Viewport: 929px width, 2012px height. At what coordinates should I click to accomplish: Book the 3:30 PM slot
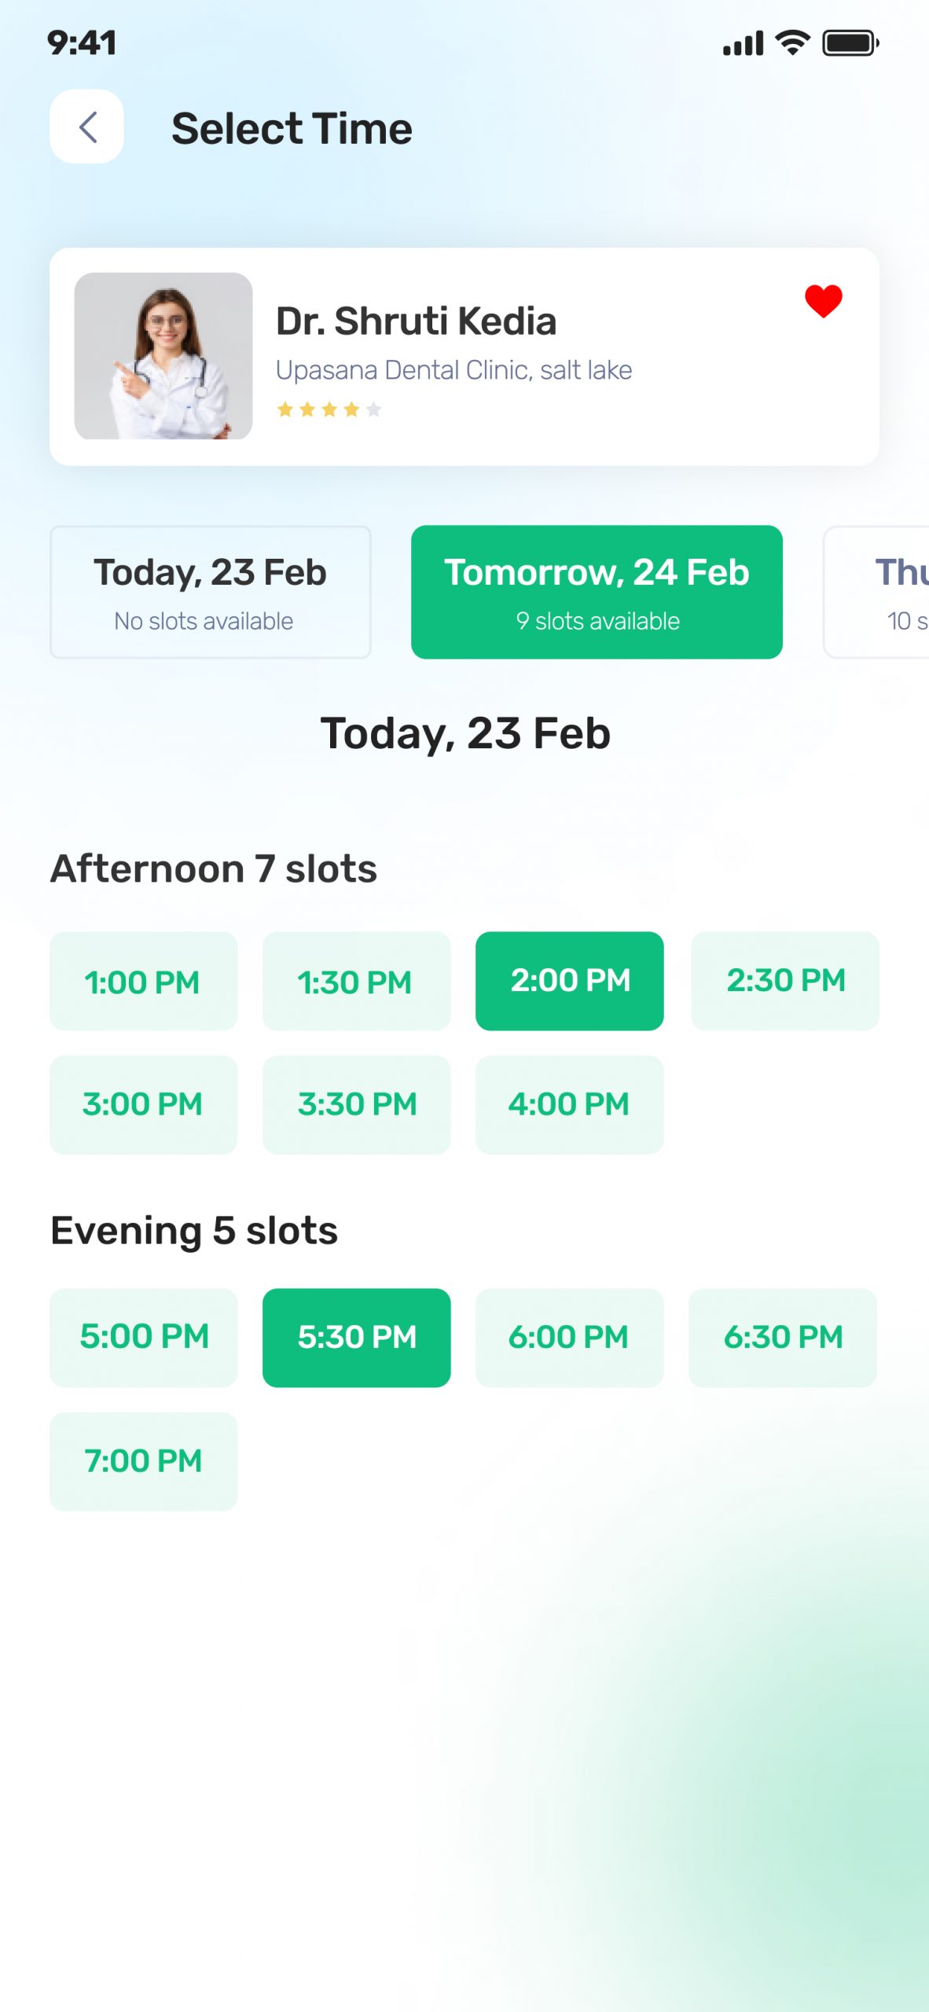point(356,1104)
